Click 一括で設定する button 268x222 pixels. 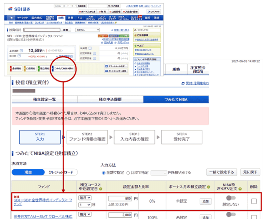pyautogui.click(x=222, y=172)
